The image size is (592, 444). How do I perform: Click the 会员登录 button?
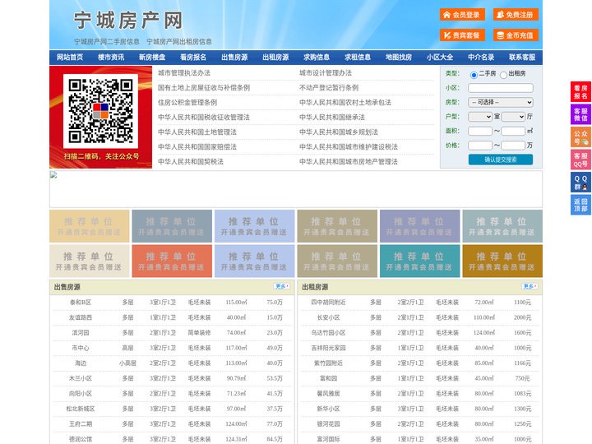click(462, 15)
